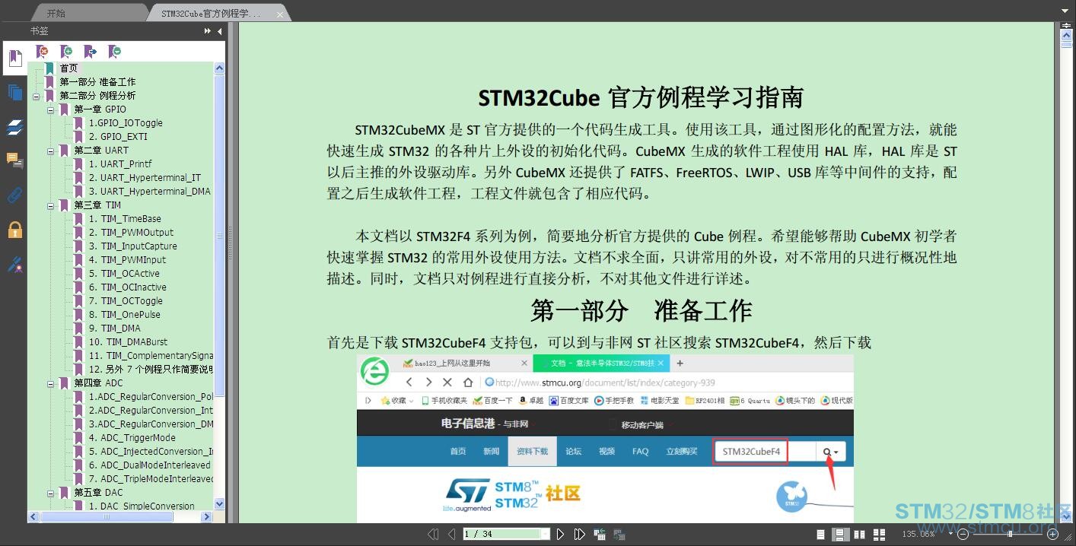Zoom out with the minus button
Viewport: 1076px width, 546px height.
(963, 535)
